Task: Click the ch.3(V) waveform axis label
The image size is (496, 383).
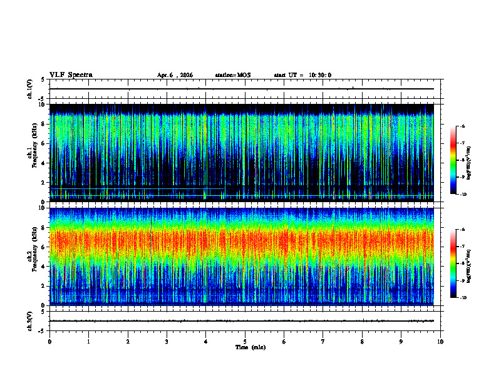Action: click(30, 321)
